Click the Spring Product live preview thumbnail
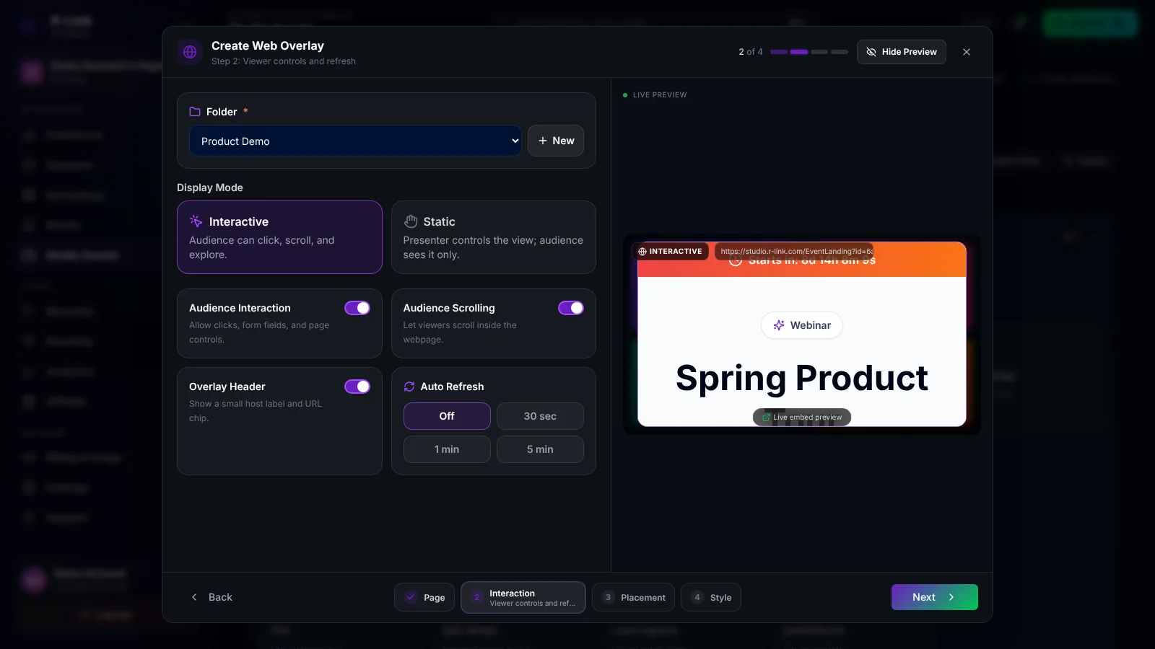This screenshot has height=649, width=1155. [x=802, y=334]
